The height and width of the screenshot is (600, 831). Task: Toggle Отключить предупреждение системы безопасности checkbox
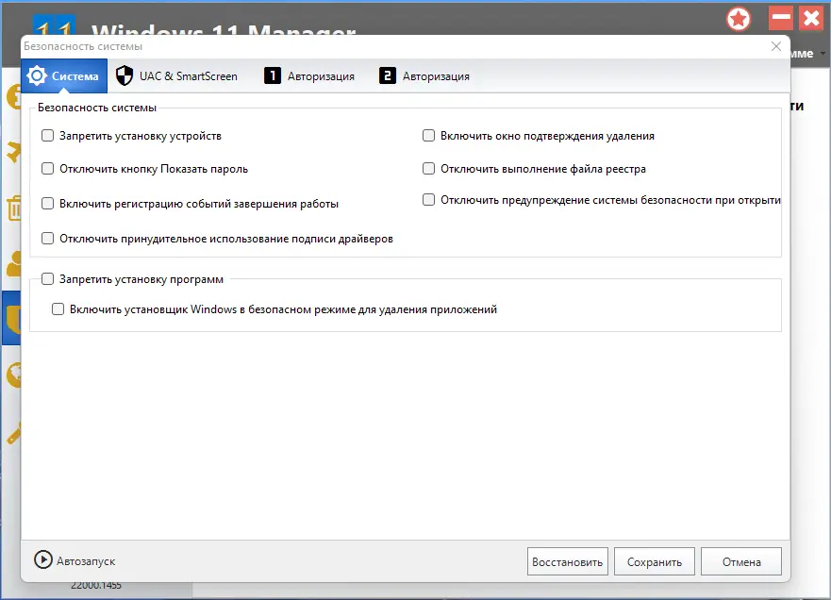tap(429, 200)
